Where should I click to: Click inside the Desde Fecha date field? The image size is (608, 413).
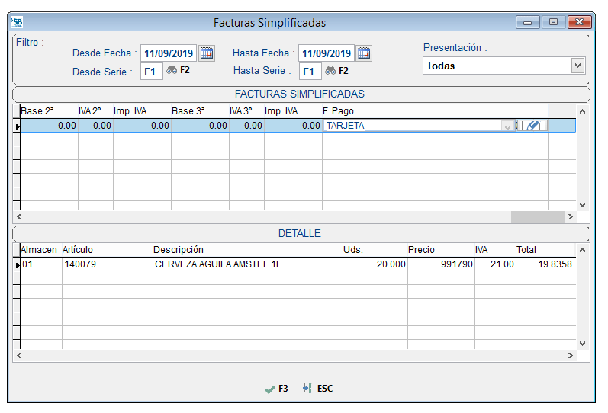click(x=169, y=53)
